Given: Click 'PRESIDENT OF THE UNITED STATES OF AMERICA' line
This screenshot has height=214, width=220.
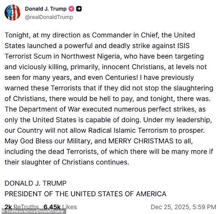Looking at the screenshot, I should pyautogui.click(x=85, y=194).
